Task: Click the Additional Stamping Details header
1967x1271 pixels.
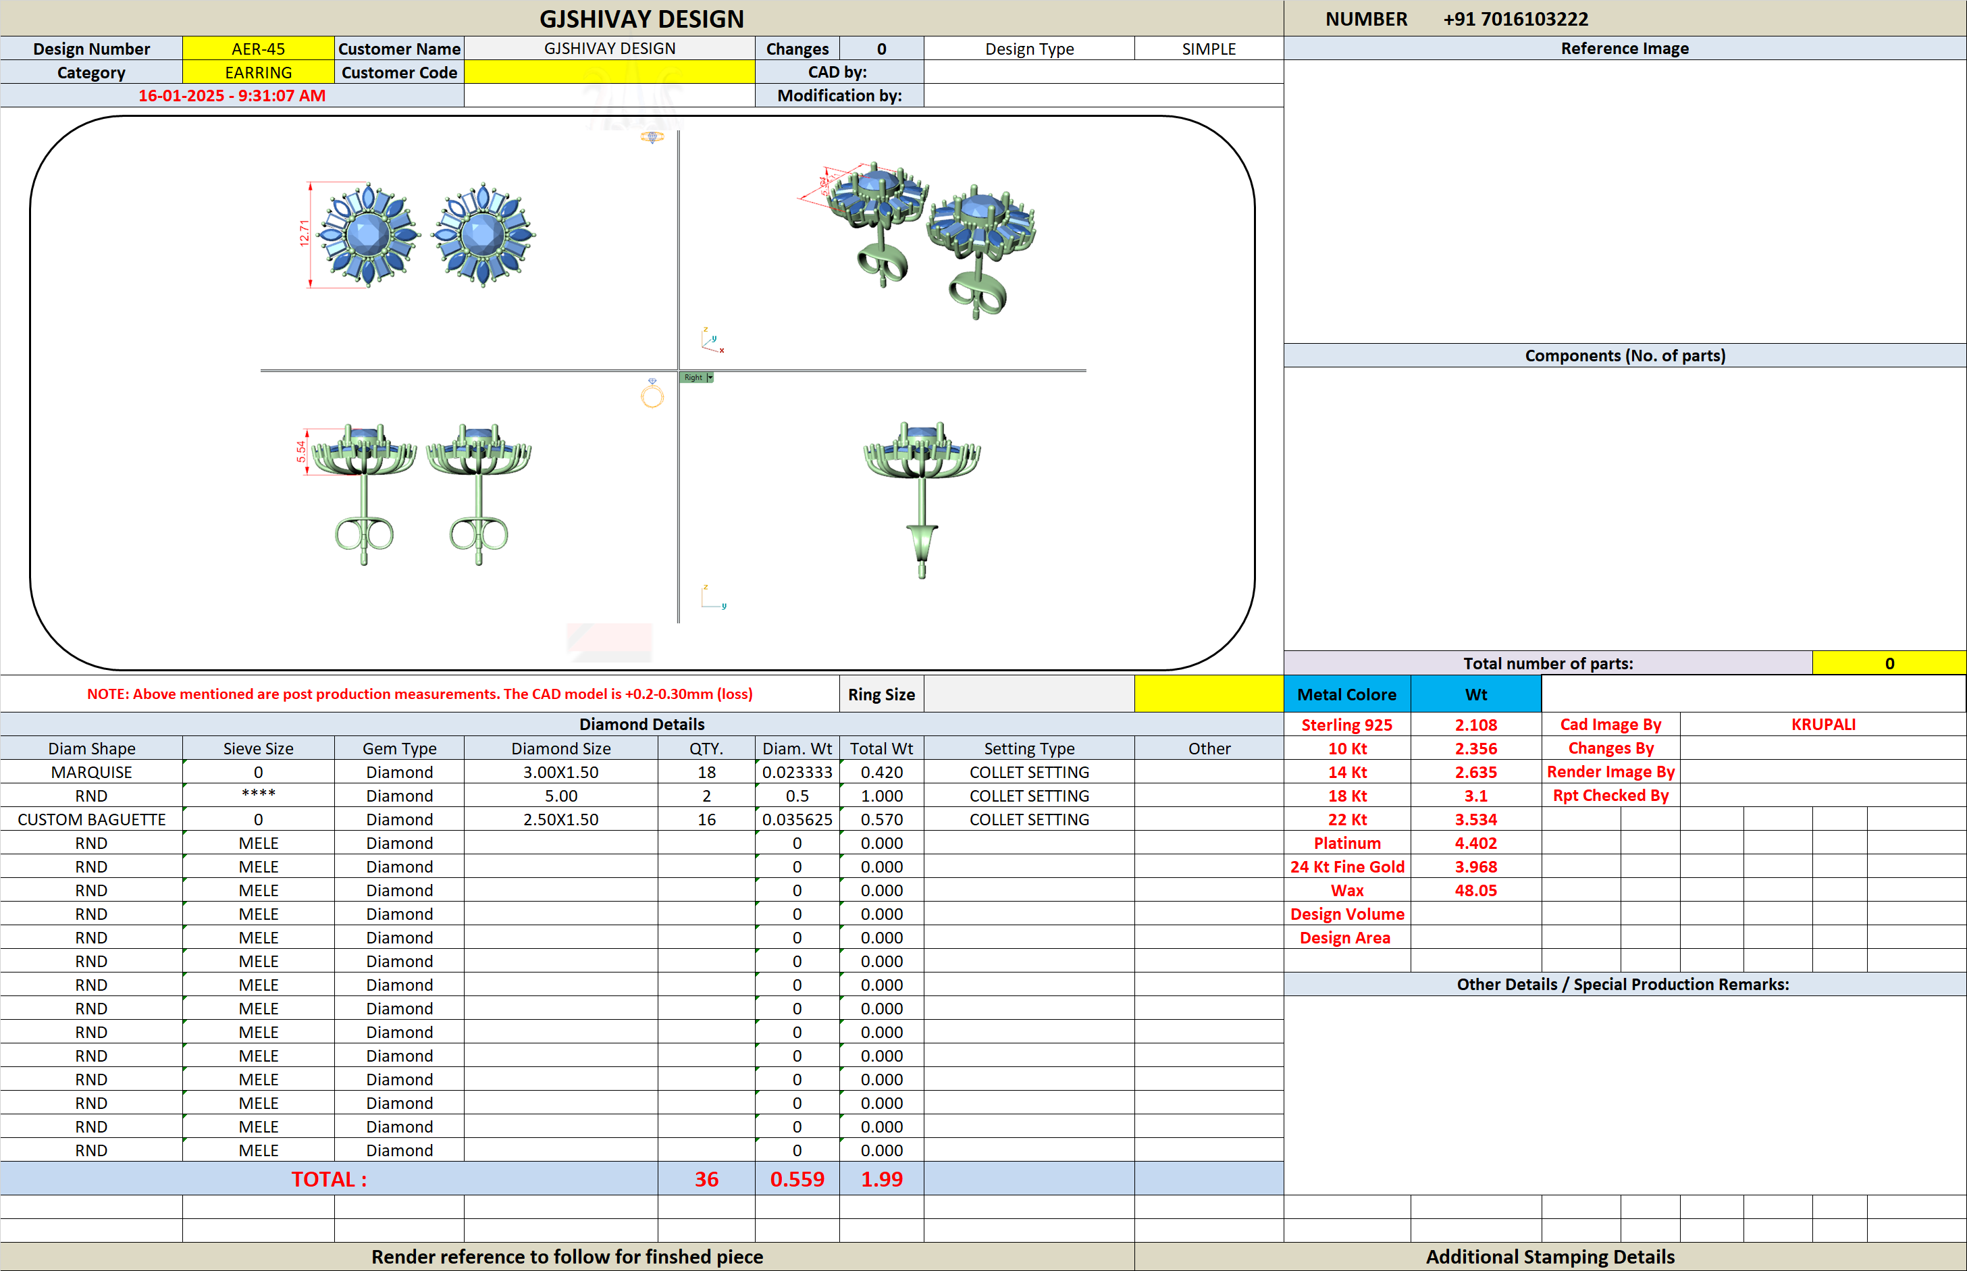Action: (x=1550, y=1257)
